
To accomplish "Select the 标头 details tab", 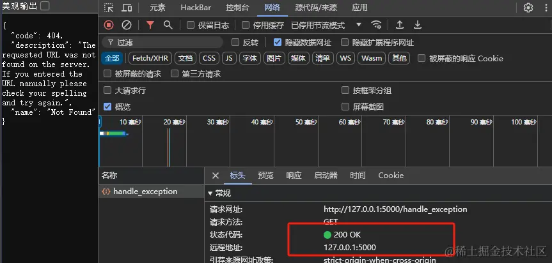I will point(238,176).
